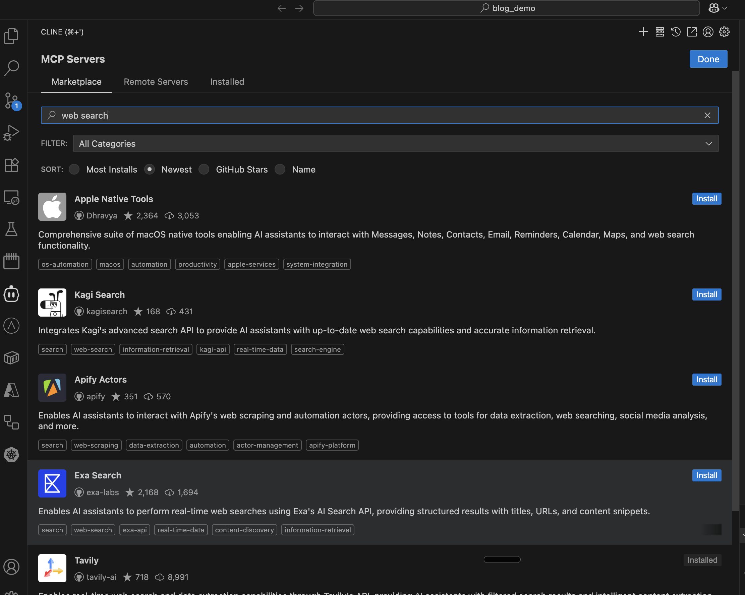The image size is (745, 595).
Task: Open the ruler/memory icon view
Action: tap(11, 261)
